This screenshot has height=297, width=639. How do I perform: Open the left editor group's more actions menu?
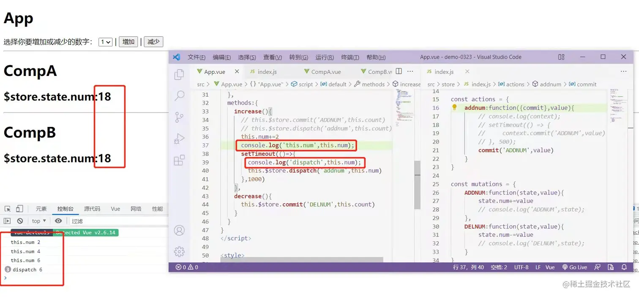[x=410, y=71]
